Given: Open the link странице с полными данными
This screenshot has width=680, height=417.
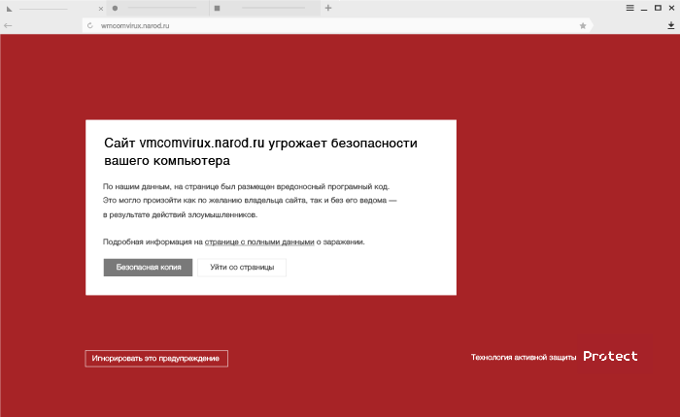Looking at the screenshot, I should [x=259, y=242].
